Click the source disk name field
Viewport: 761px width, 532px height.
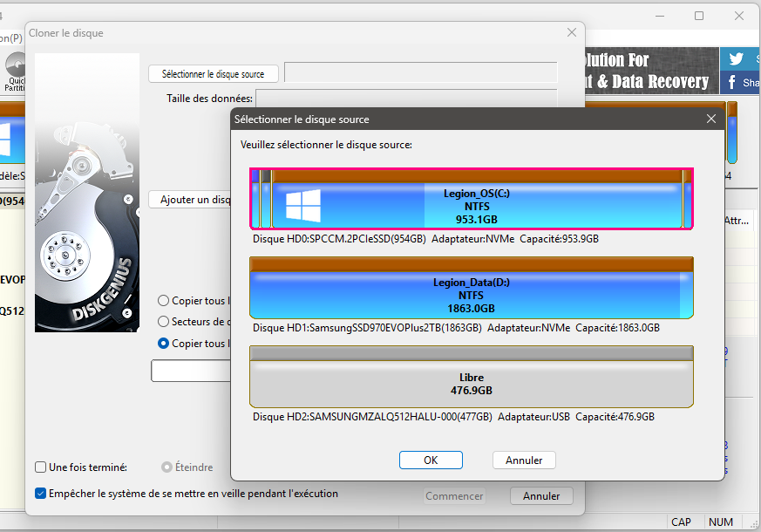click(x=421, y=72)
